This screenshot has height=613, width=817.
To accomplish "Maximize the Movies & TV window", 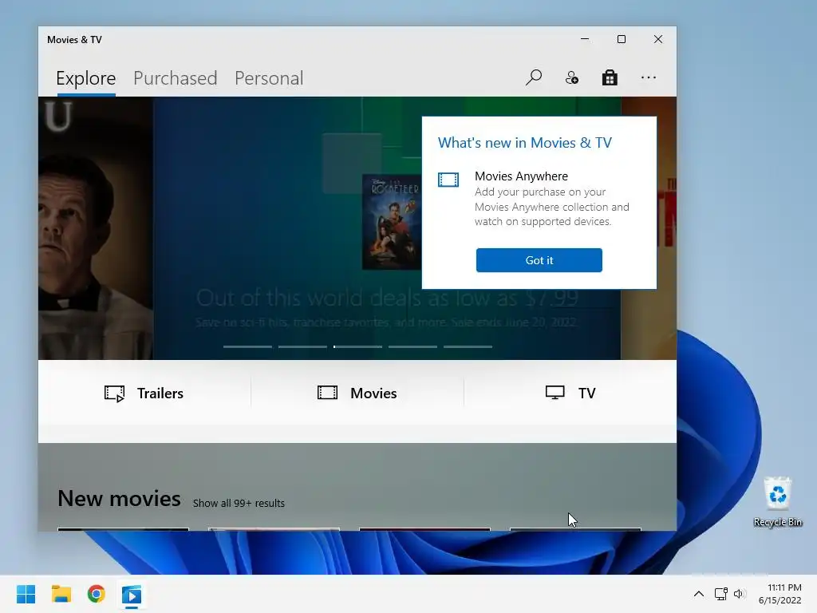I will (x=621, y=39).
